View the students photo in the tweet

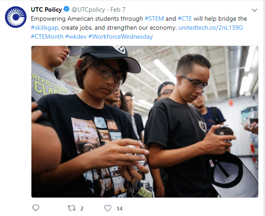coord(145,121)
